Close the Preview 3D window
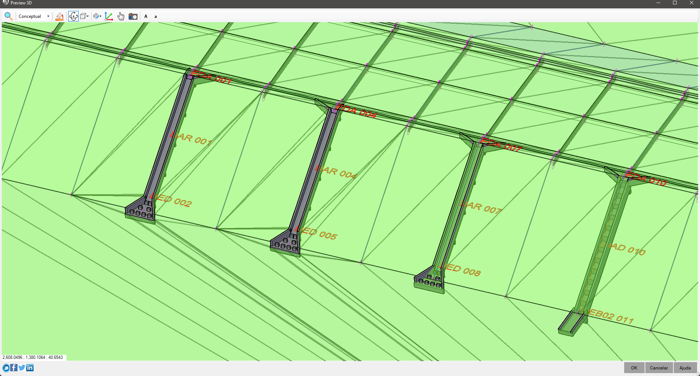The image size is (700, 376). click(692, 3)
